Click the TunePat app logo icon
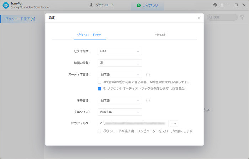Screen dimensions: 249x159 (6, 5)
